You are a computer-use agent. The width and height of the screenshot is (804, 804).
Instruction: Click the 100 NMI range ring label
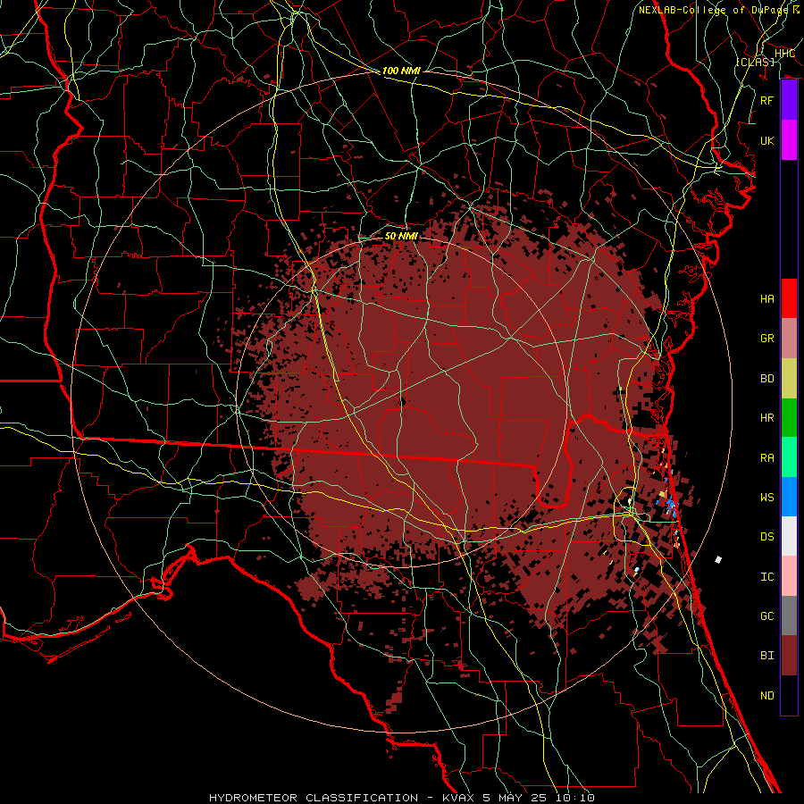[x=401, y=71]
